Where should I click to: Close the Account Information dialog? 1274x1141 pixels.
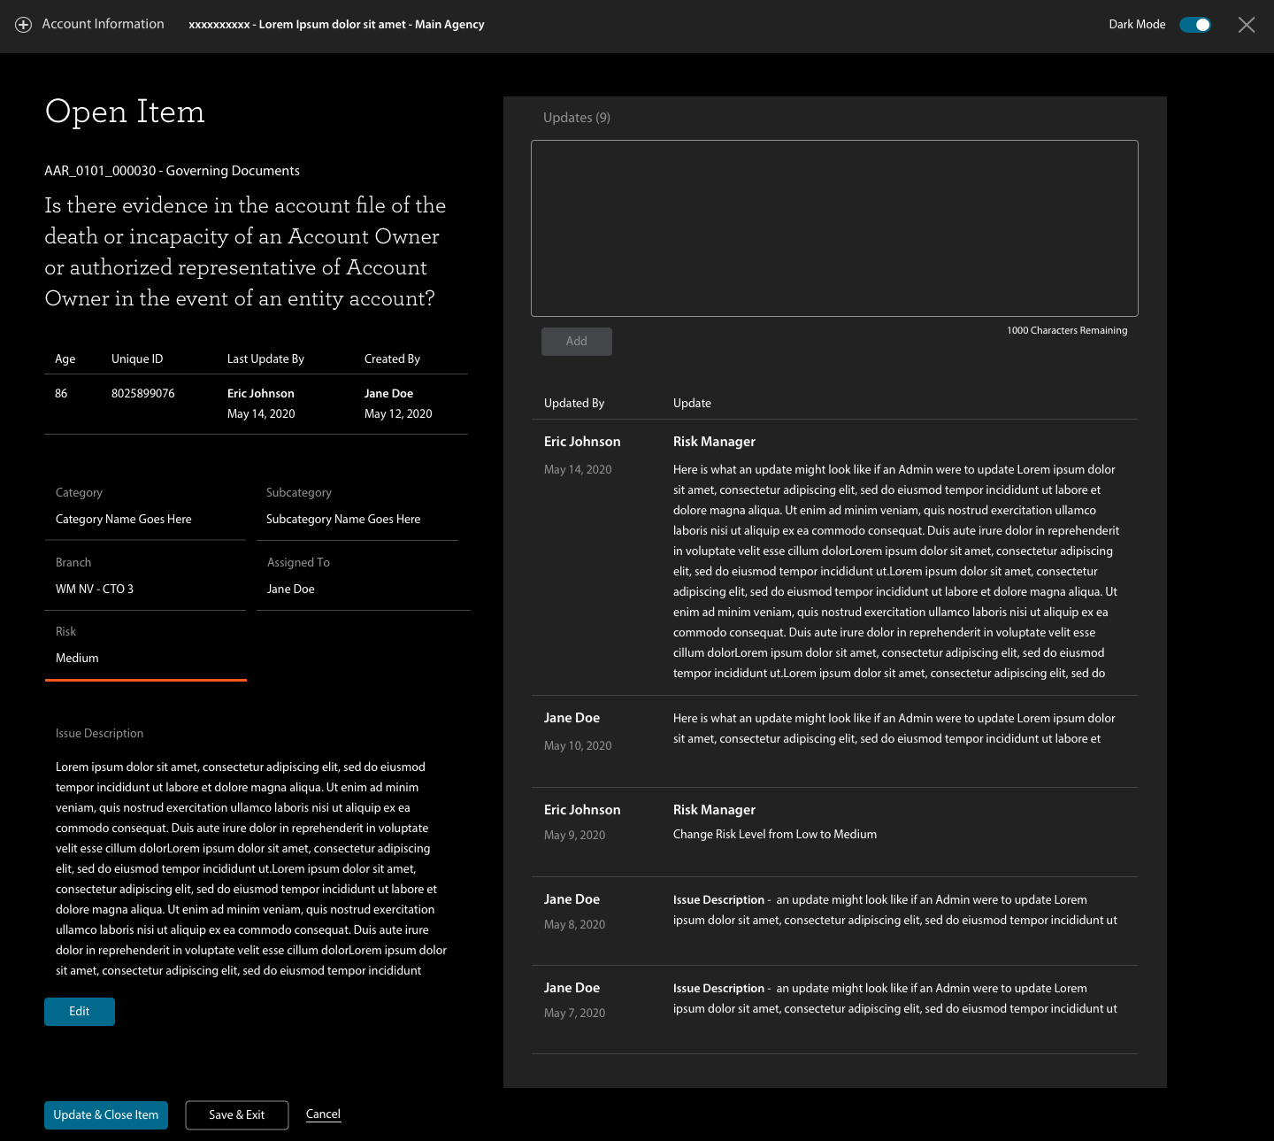coord(1247,25)
